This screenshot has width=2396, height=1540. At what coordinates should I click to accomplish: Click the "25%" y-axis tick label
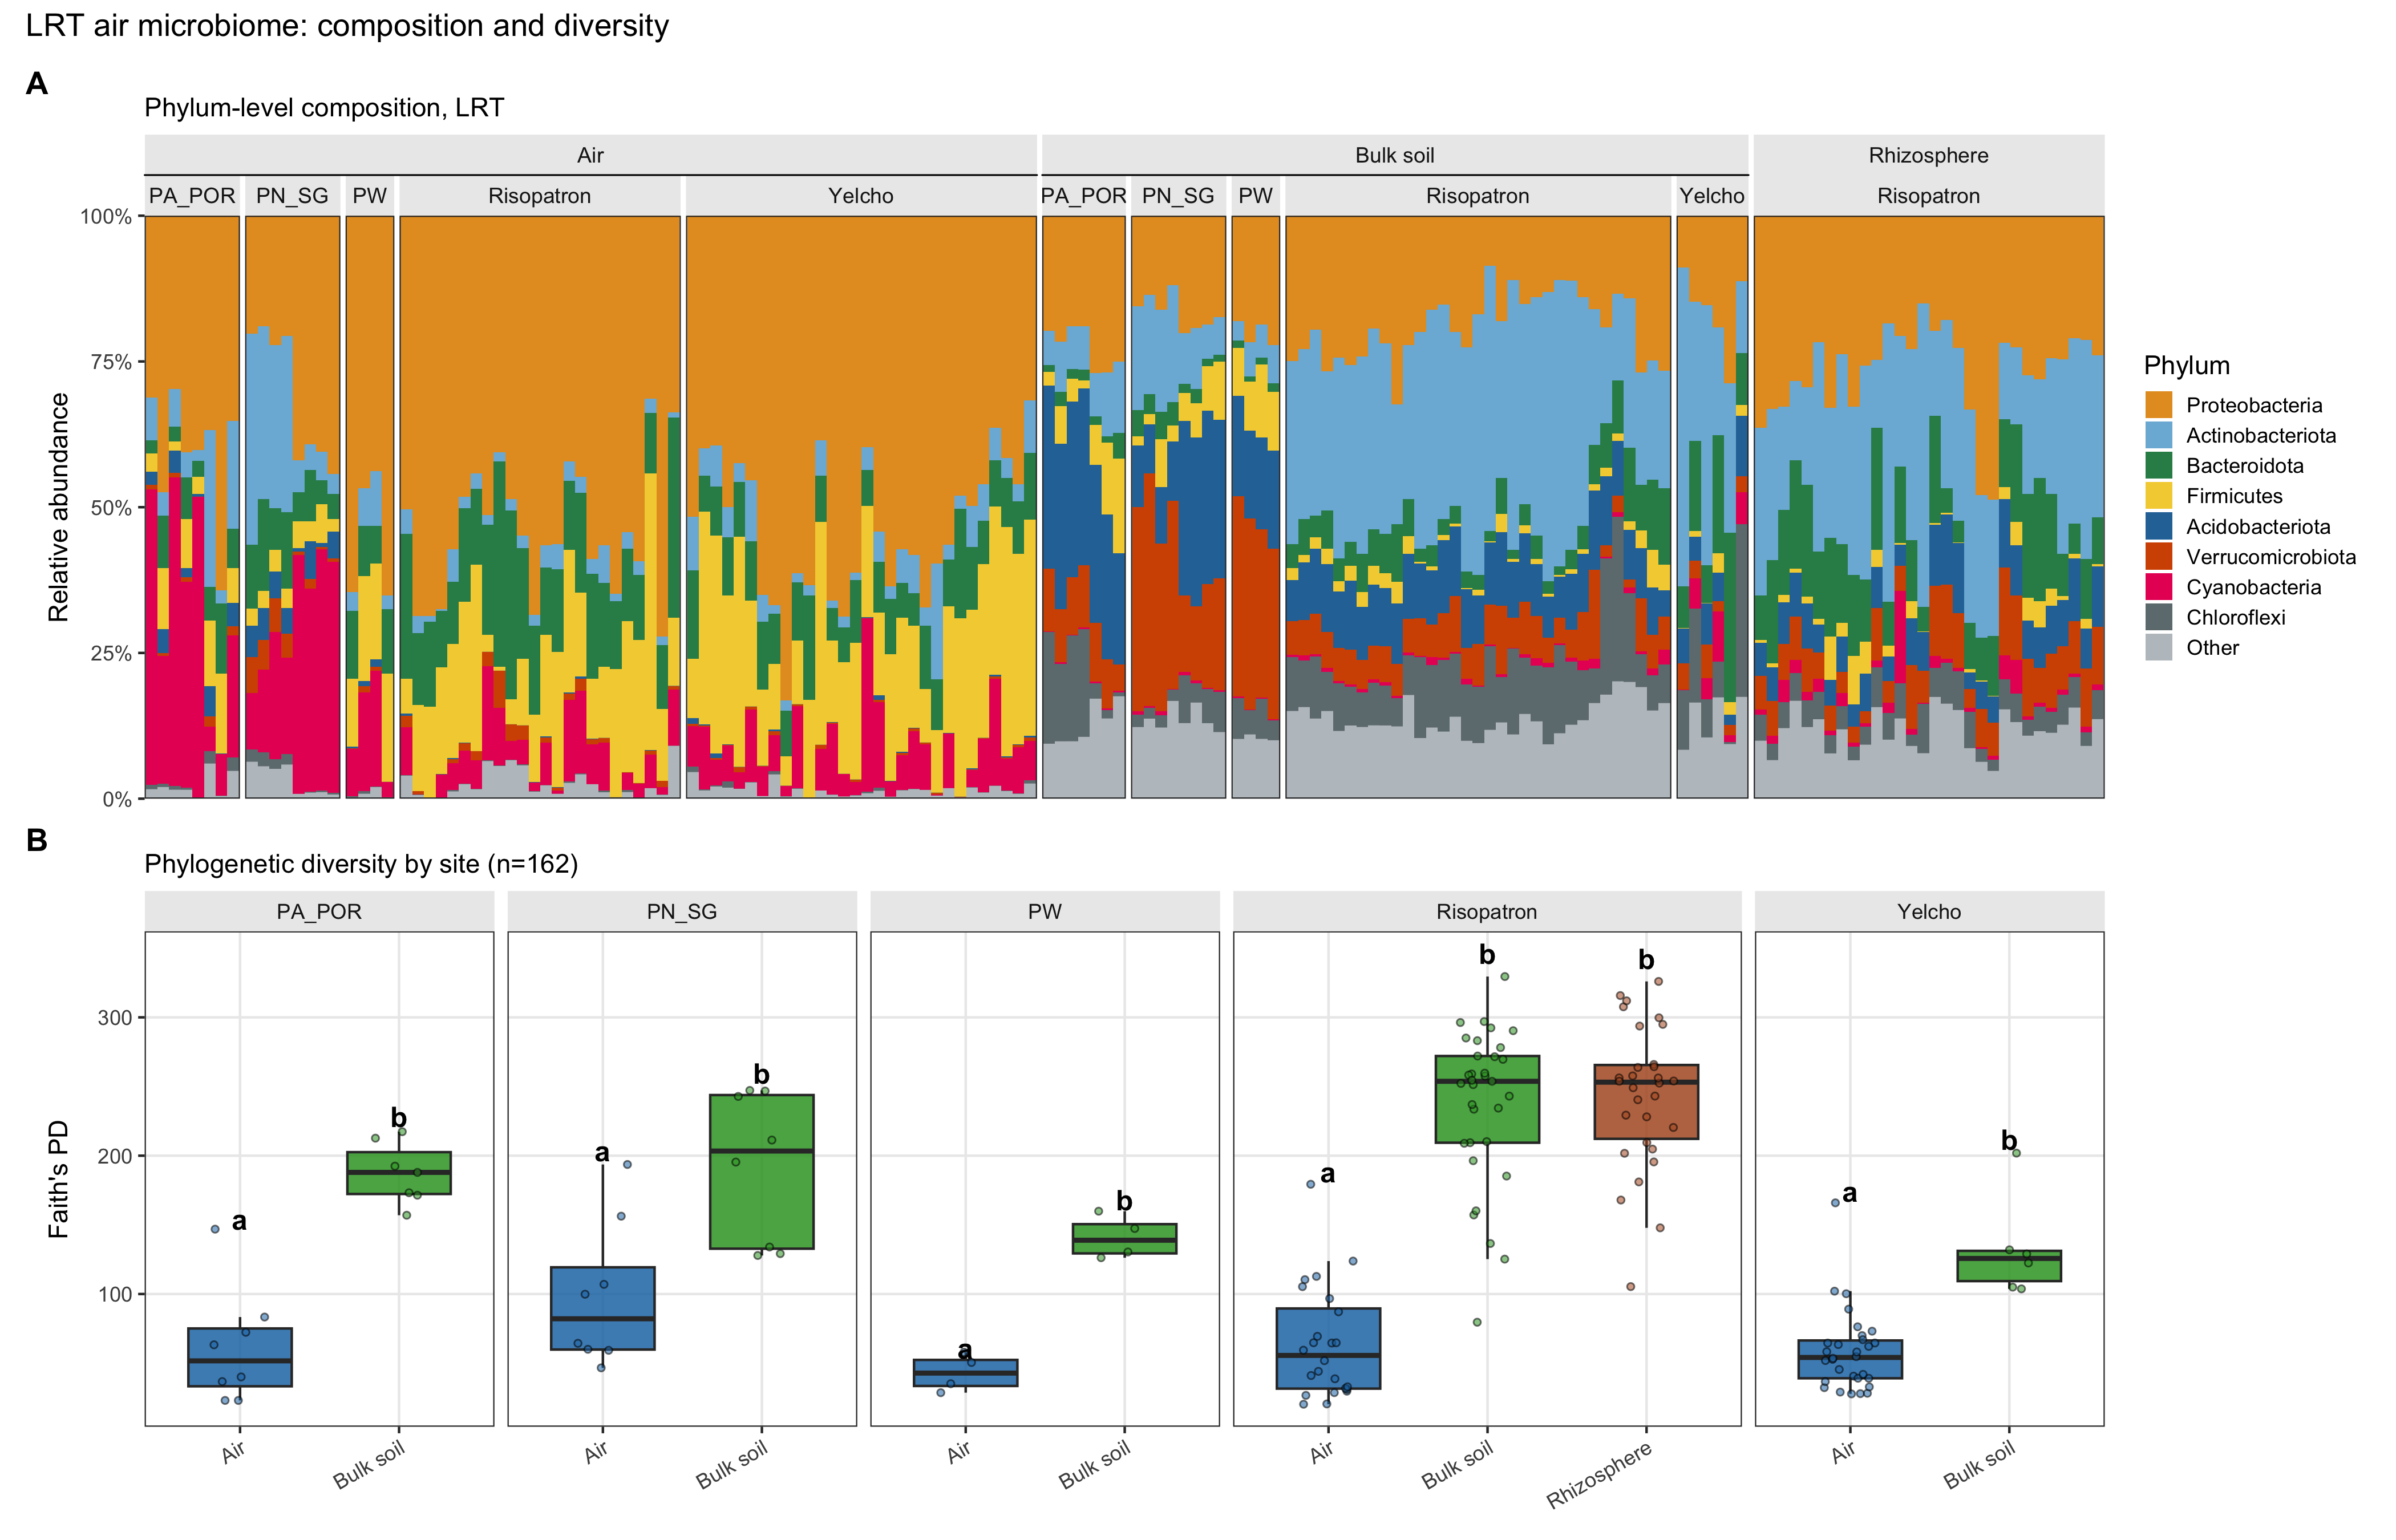(x=111, y=654)
